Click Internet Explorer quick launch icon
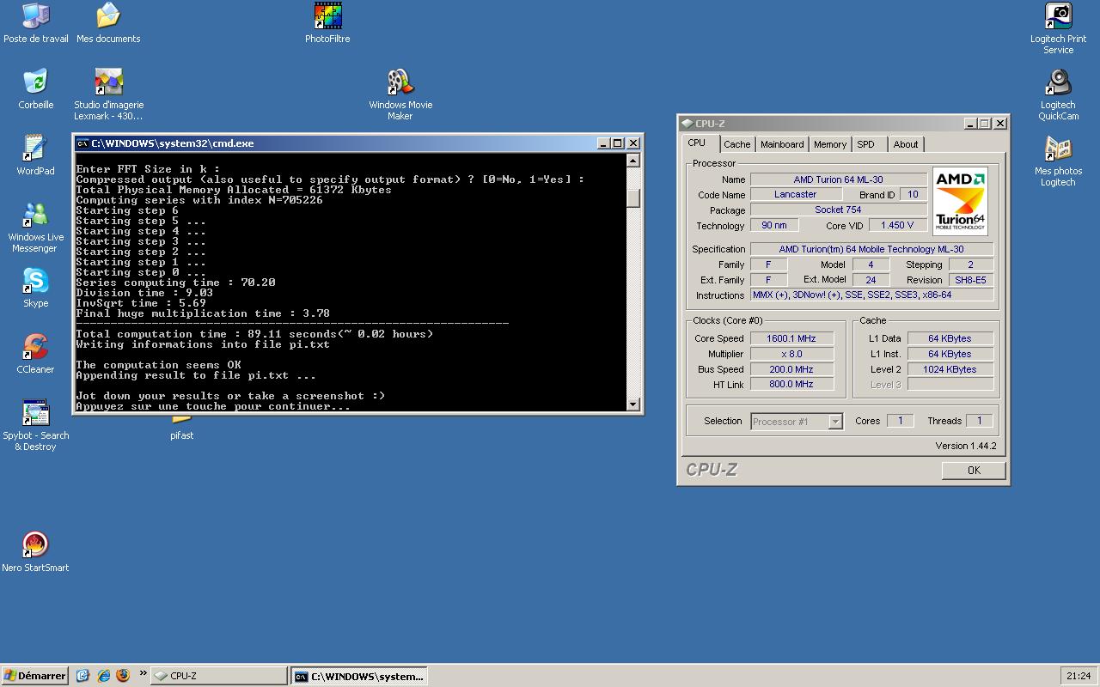The height and width of the screenshot is (687, 1100). pos(103,676)
